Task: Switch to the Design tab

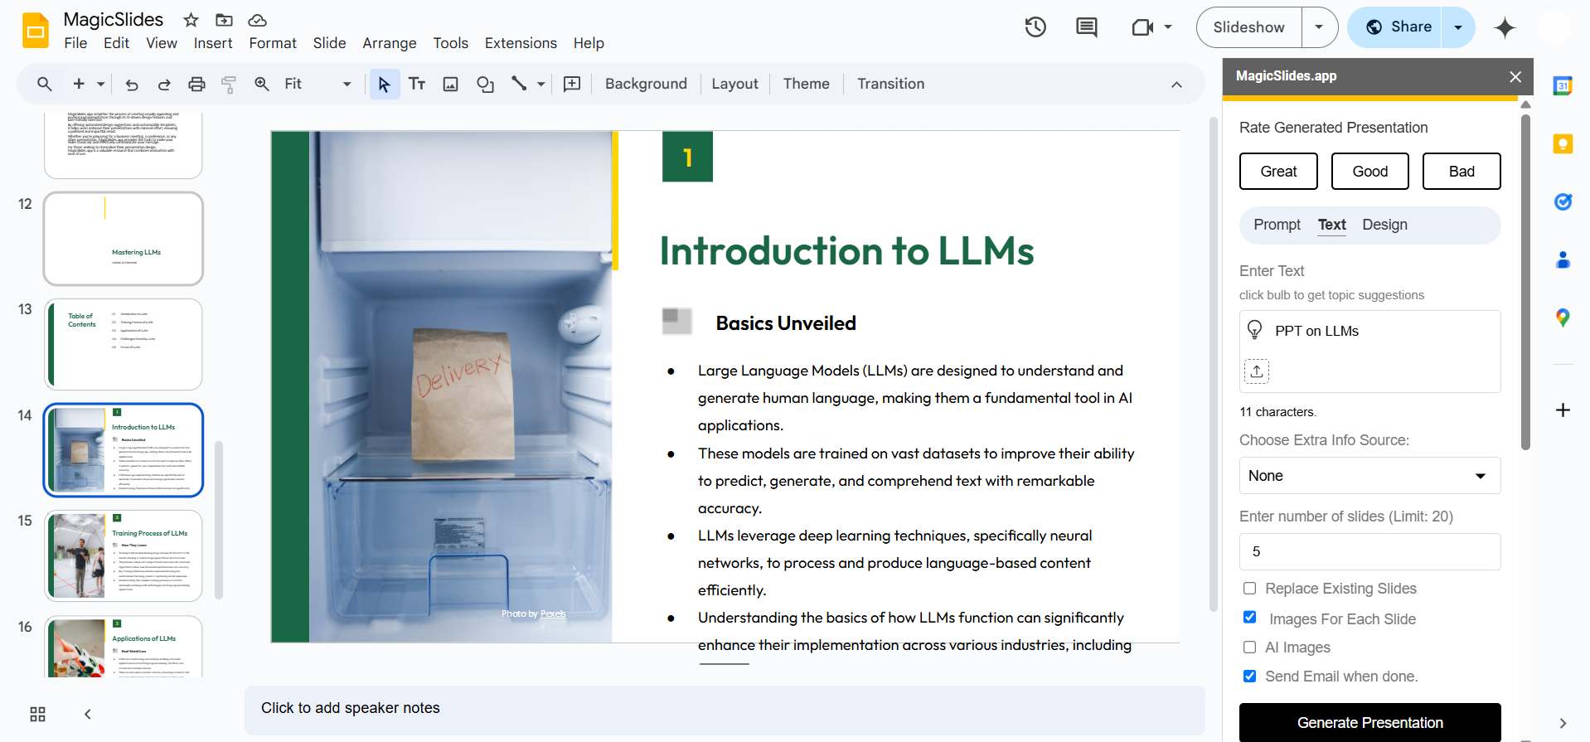Action: click(x=1384, y=225)
